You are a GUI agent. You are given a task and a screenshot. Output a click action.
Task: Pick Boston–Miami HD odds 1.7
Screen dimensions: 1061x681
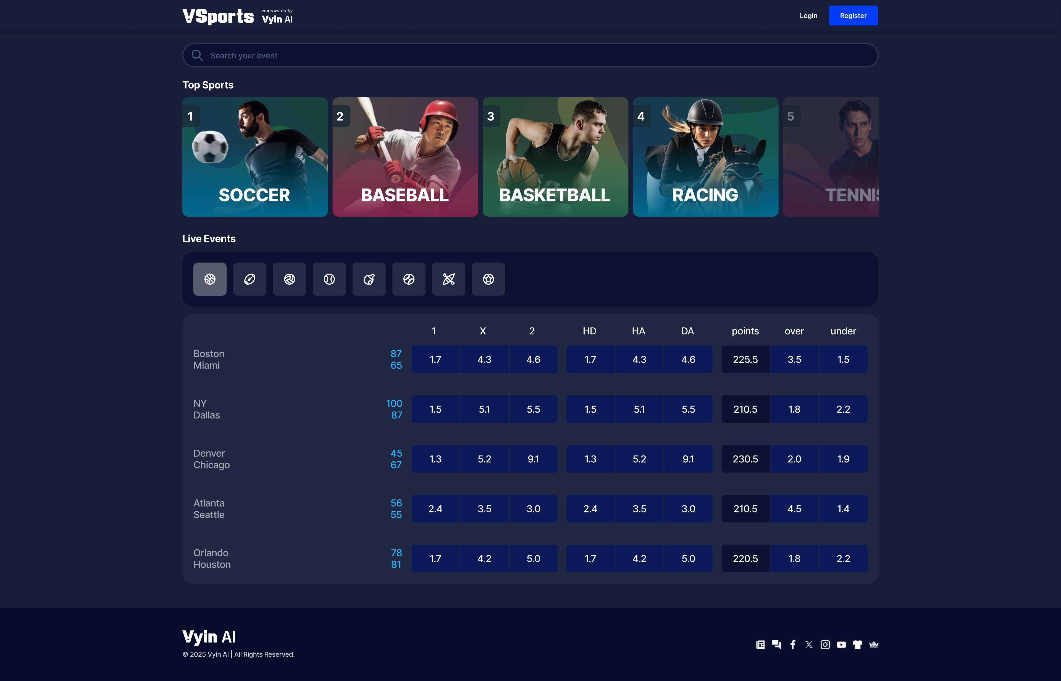(591, 360)
